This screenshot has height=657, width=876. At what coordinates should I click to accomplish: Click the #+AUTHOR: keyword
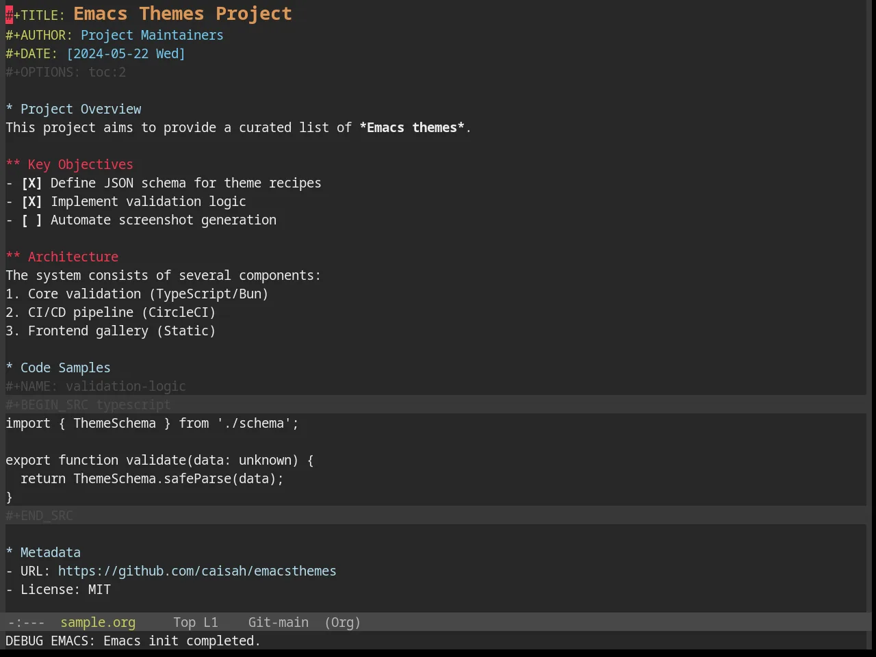39,36
